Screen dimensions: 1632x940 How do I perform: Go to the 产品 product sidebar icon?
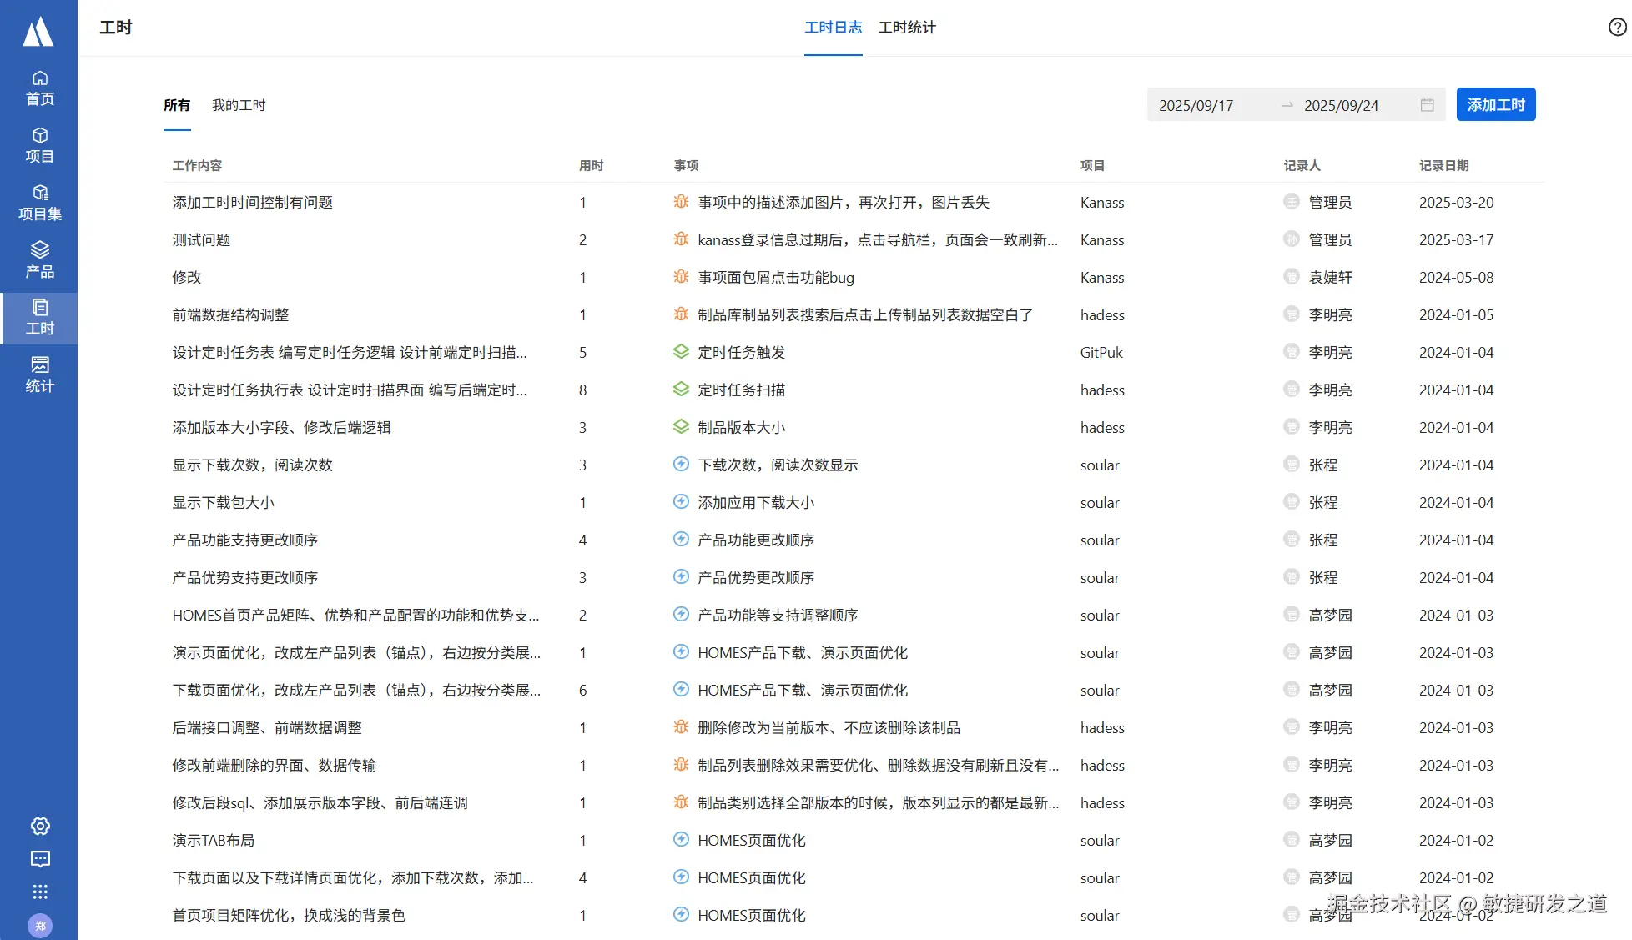click(x=39, y=259)
